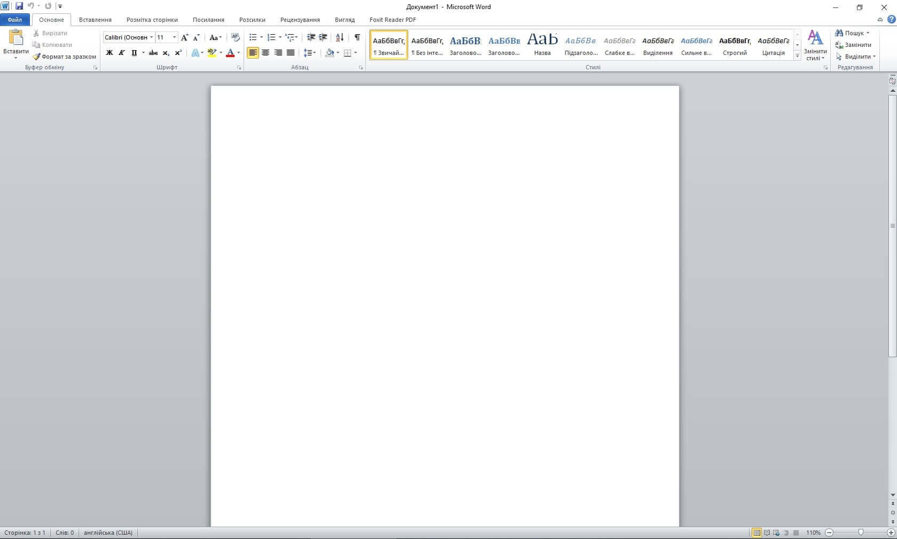The image size is (897, 539).
Task: Open the font size dropdown showing 11
Action: point(174,37)
